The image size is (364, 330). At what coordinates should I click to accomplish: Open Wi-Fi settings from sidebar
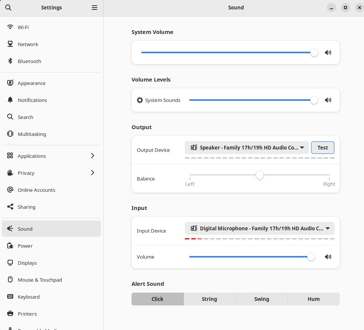tap(23, 27)
